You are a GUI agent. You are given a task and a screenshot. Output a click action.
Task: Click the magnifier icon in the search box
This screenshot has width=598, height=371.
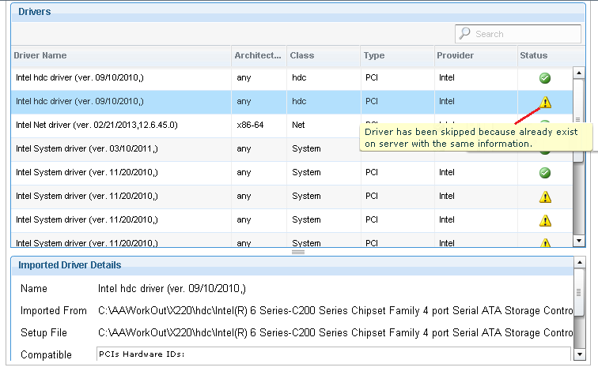pyautogui.click(x=464, y=33)
